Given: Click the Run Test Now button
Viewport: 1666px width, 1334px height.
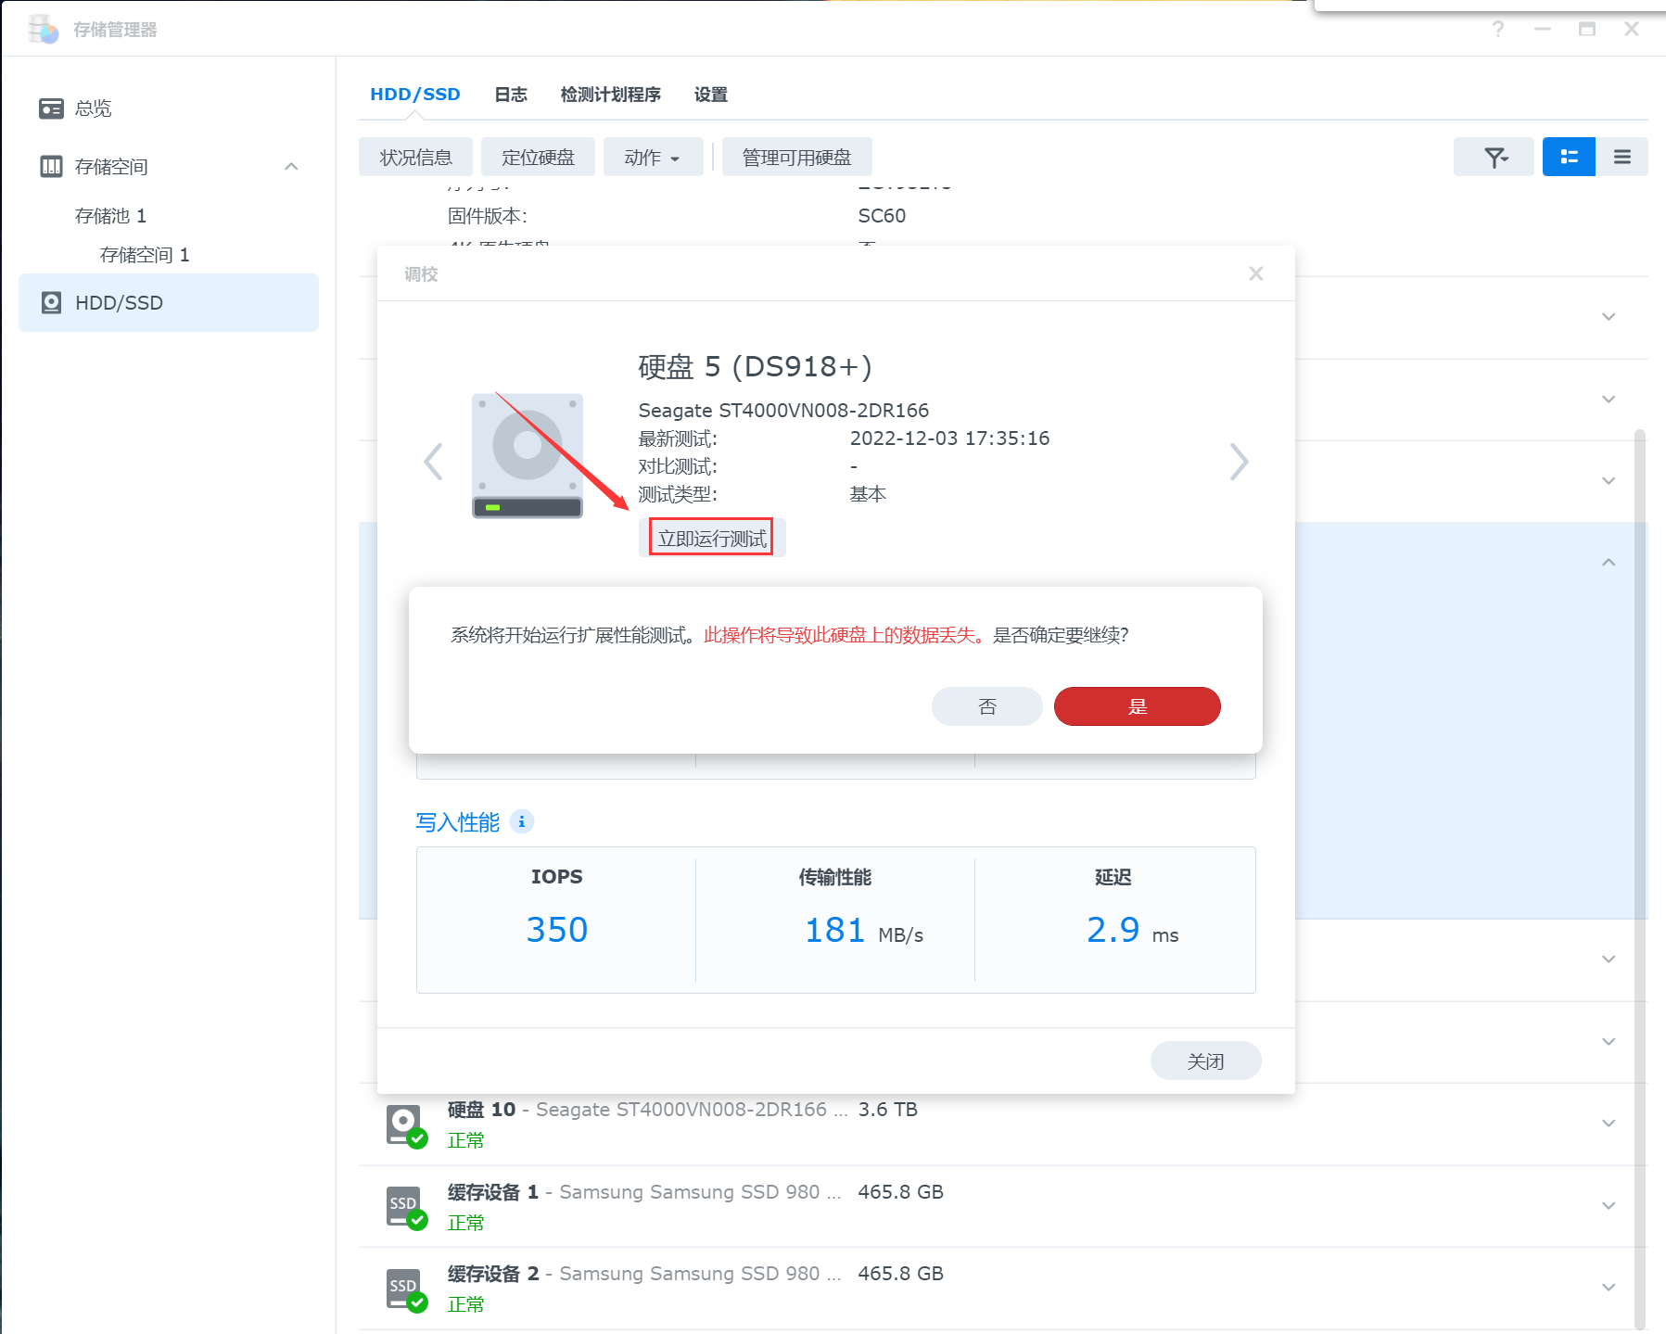Looking at the screenshot, I should pyautogui.click(x=711, y=538).
